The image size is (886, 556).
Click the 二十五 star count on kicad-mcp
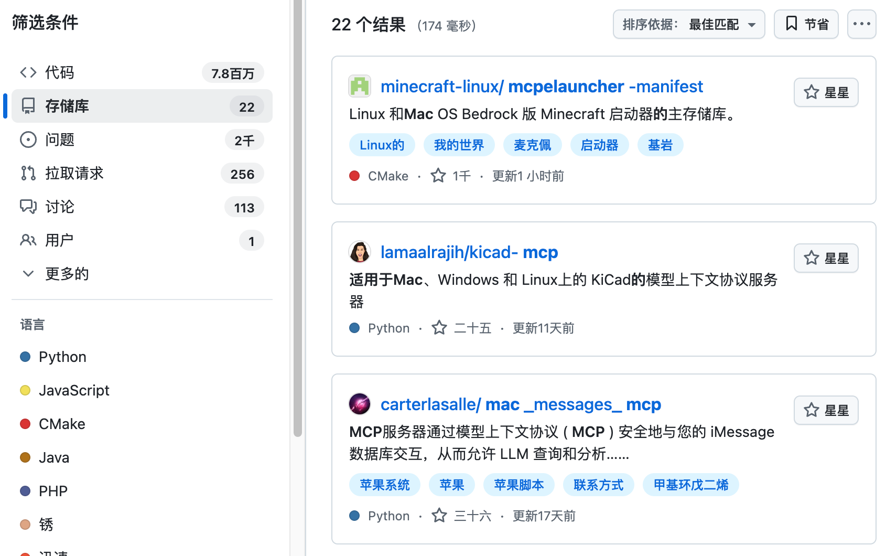coord(461,328)
